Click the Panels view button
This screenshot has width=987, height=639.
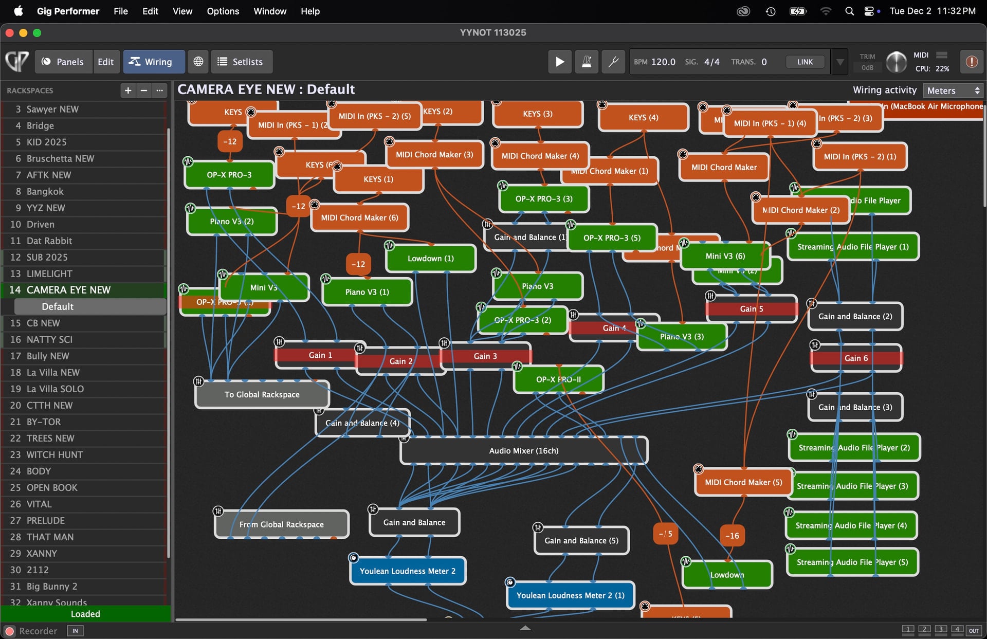[63, 62]
